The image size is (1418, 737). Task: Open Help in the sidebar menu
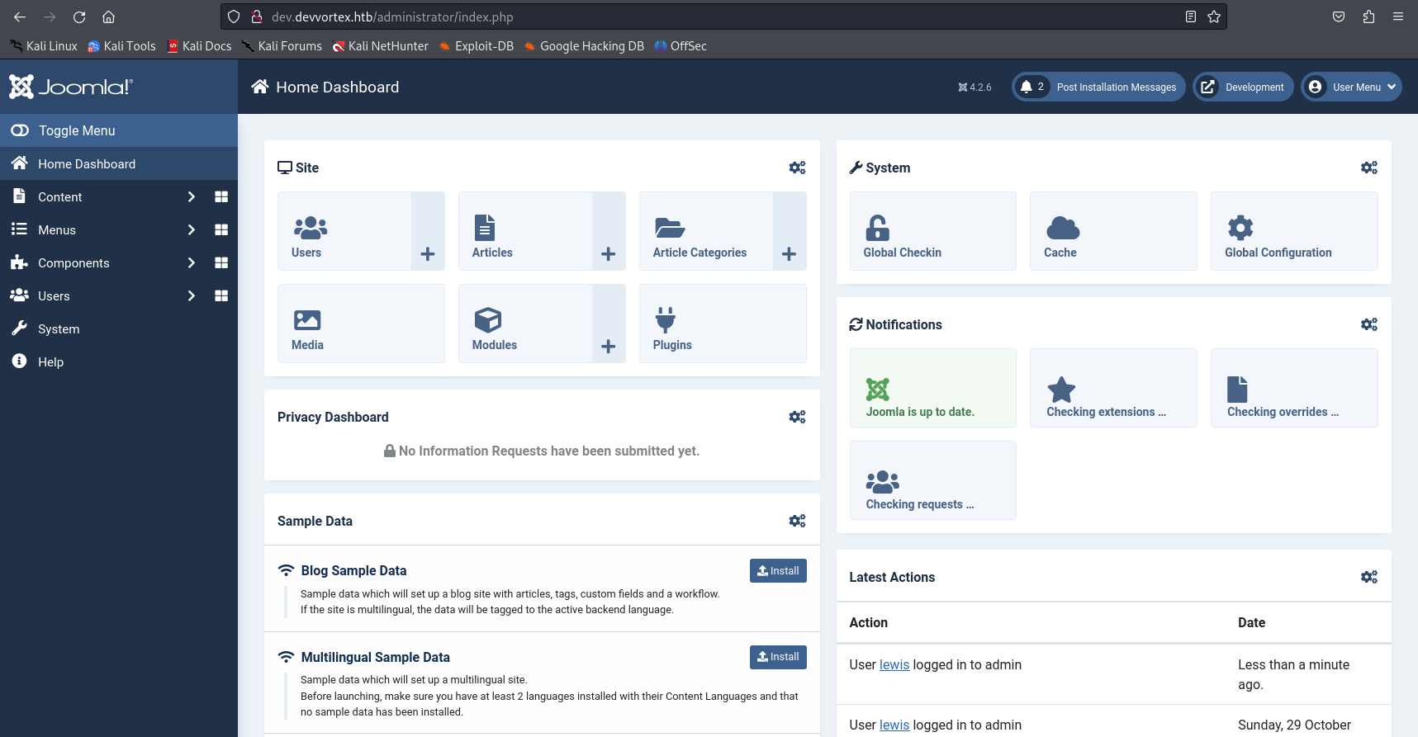click(119, 361)
